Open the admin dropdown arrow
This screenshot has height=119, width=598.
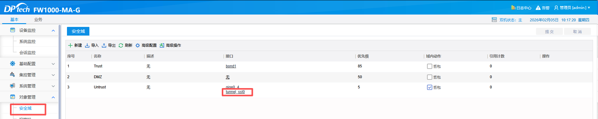tap(589, 8)
